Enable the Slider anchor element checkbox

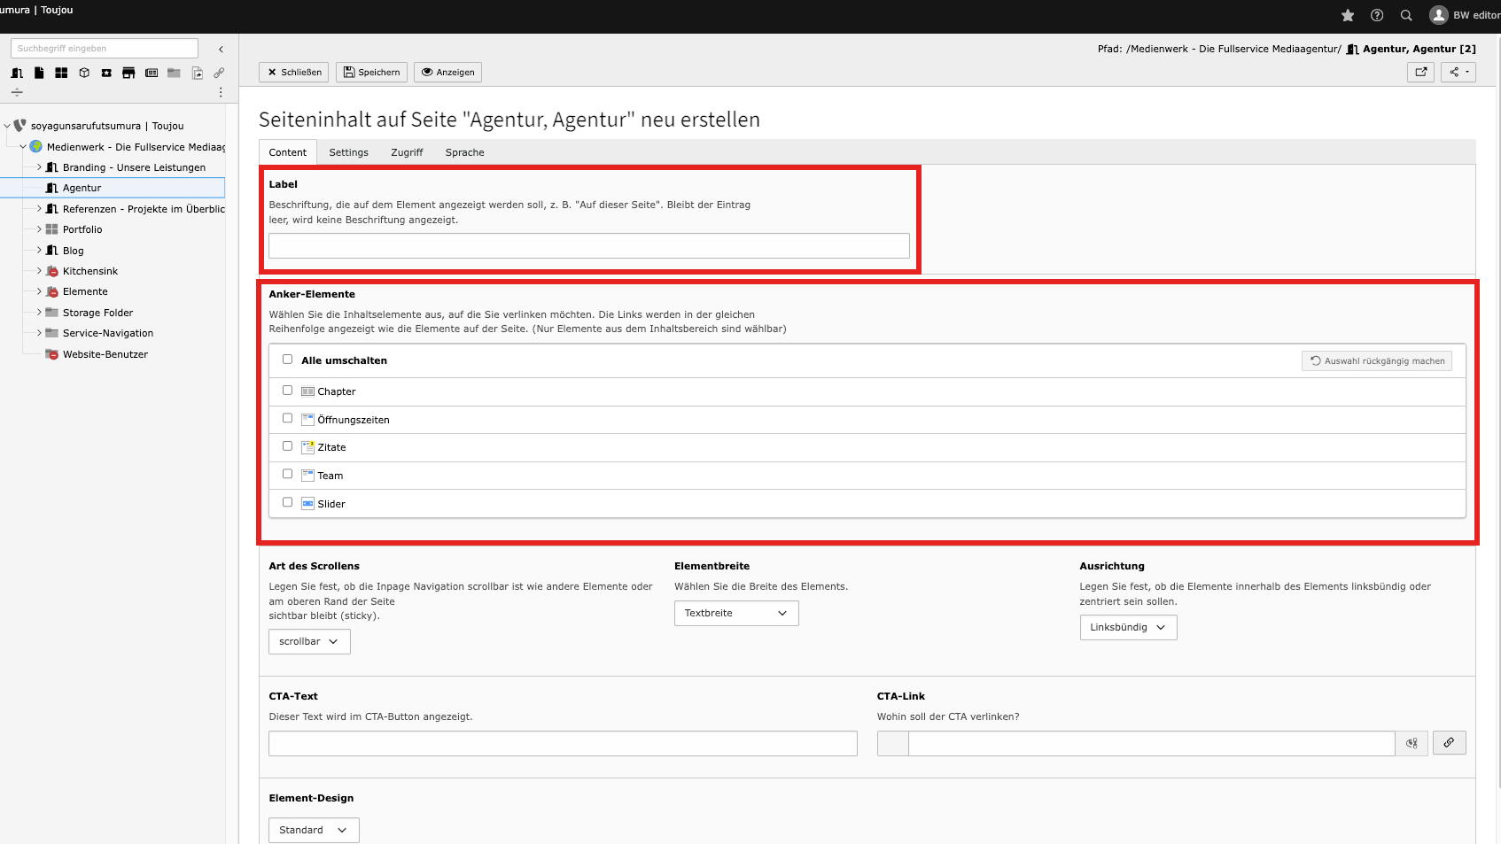click(x=287, y=502)
